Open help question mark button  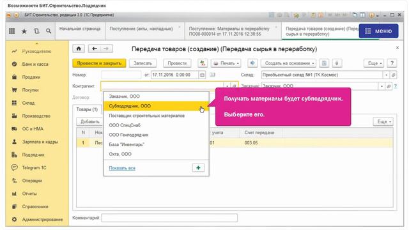click(x=392, y=63)
